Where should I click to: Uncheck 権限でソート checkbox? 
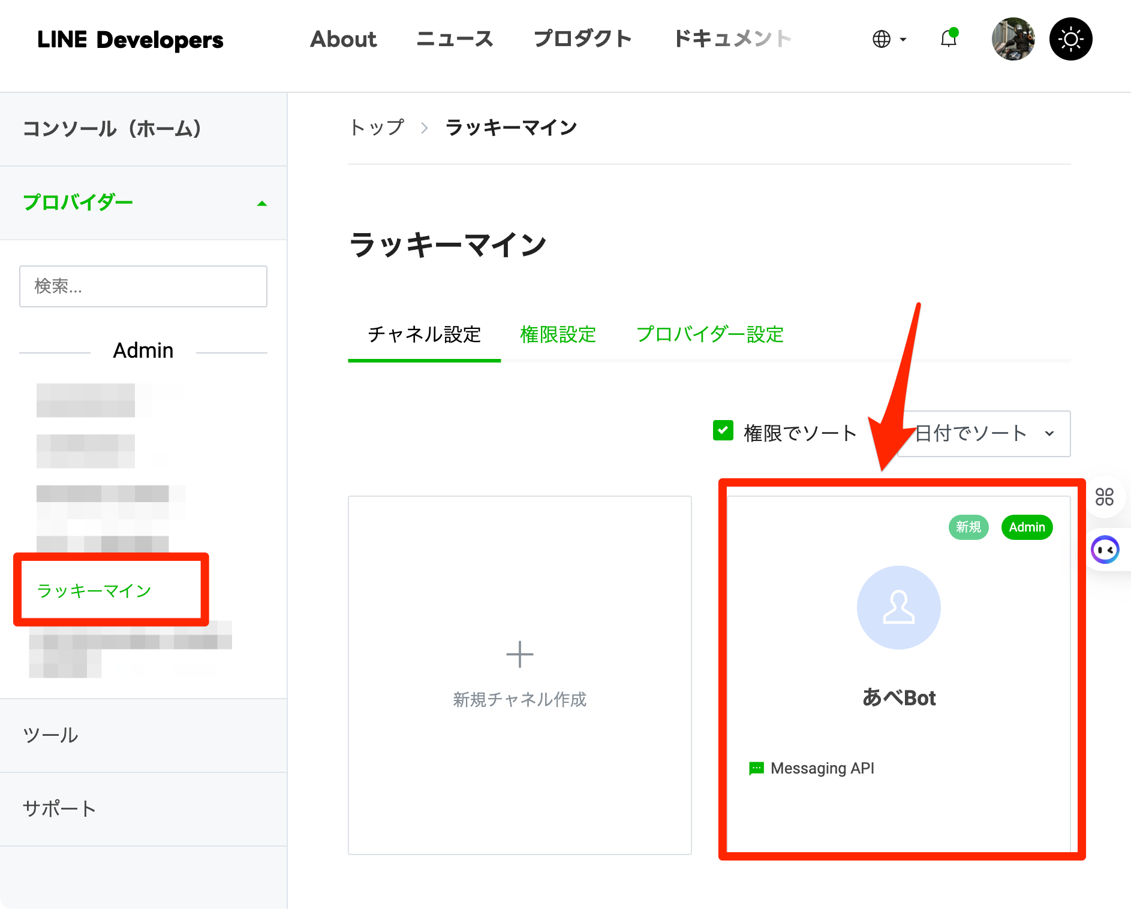pos(723,430)
